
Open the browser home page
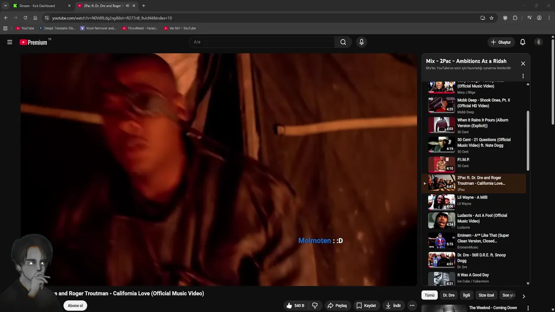[x=35, y=18]
